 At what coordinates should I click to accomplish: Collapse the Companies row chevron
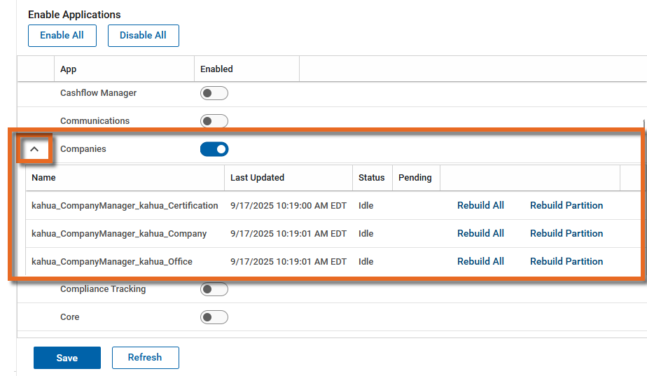coord(34,149)
